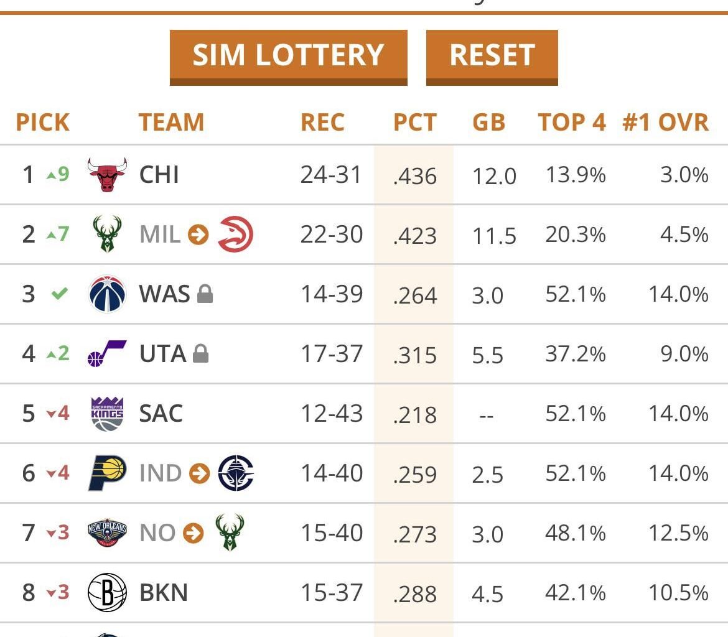Click the orange arrow next to MIL
728x637 pixels.
pyautogui.click(x=198, y=235)
